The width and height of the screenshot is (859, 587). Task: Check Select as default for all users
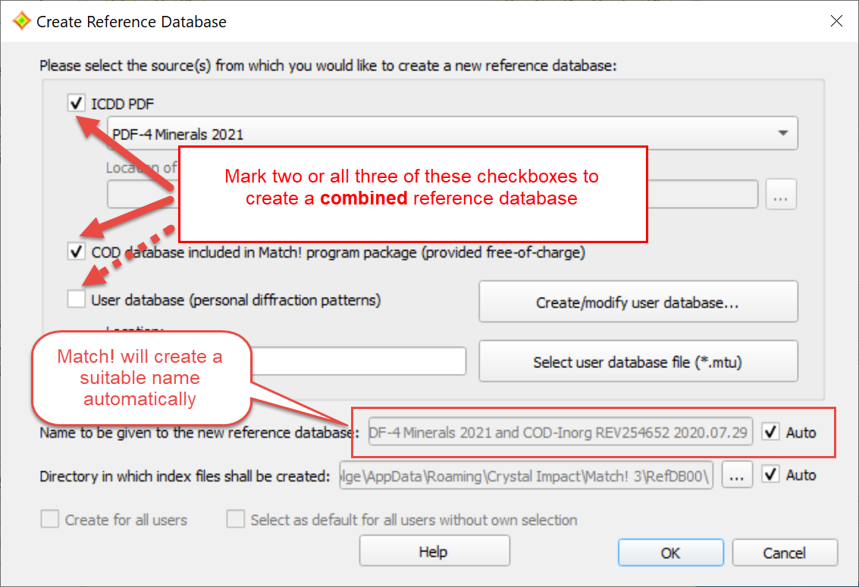pos(236,520)
